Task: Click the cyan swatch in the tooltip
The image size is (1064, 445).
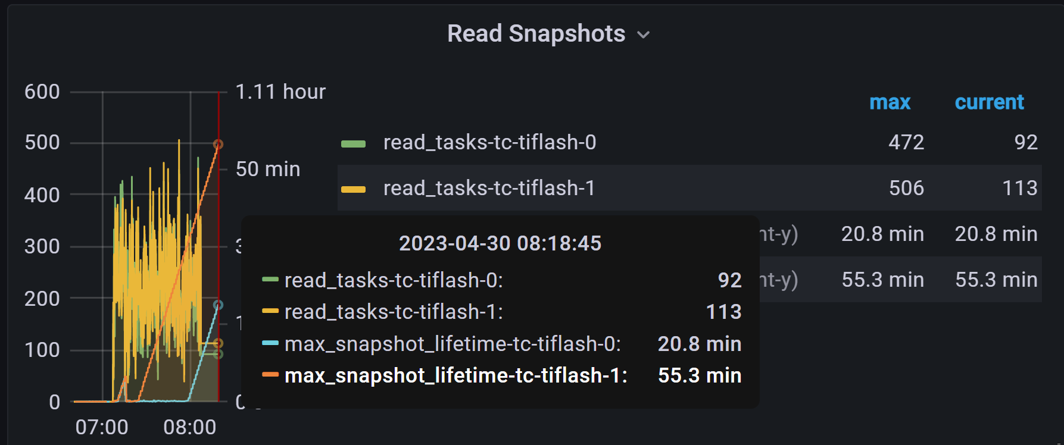Action: (x=271, y=343)
